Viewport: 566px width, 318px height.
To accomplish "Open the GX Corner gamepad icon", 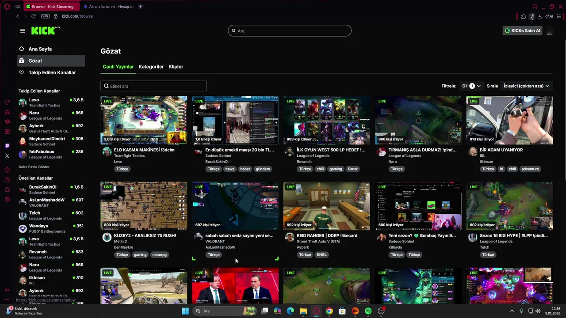I will [18, 7].
